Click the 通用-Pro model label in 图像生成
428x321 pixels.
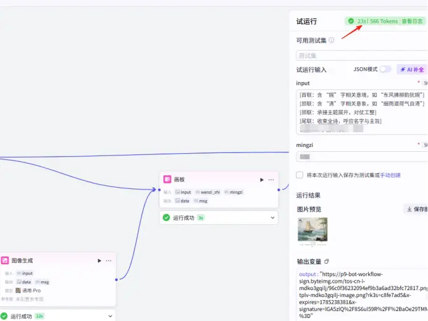pyautogui.click(x=31, y=291)
